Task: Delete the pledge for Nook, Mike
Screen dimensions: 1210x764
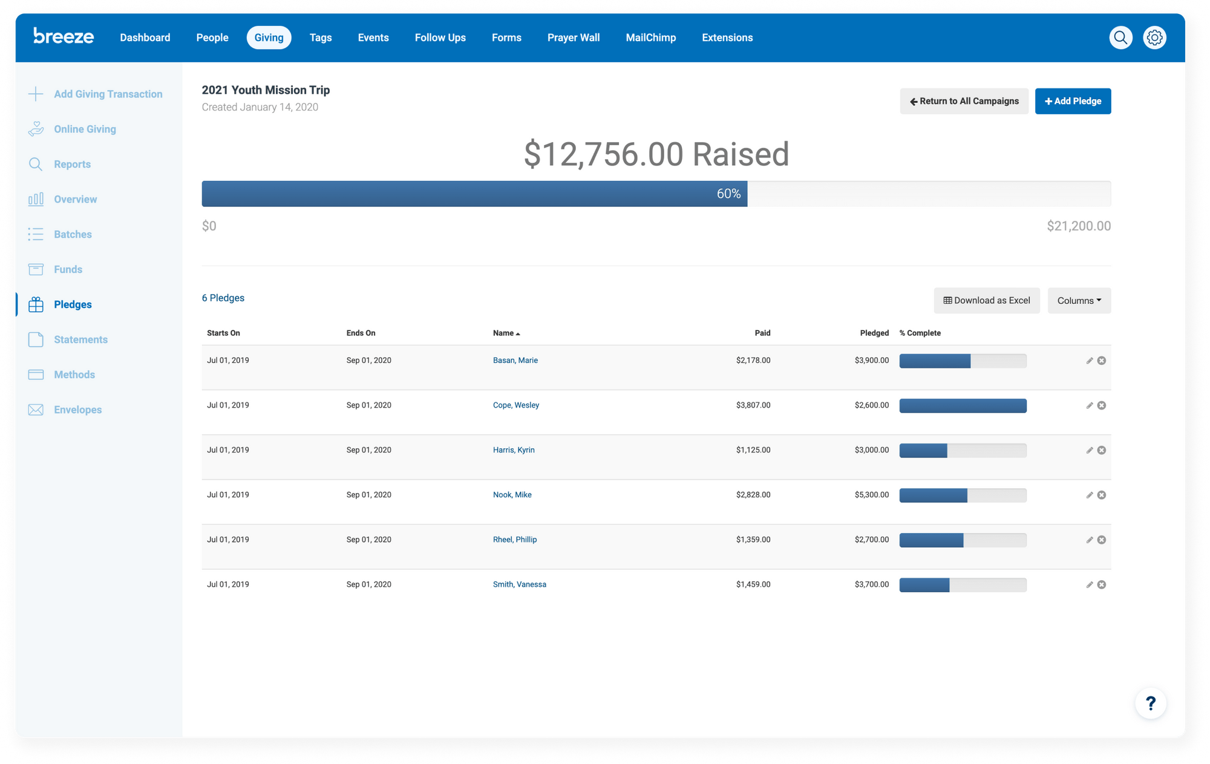Action: [1102, 494]
